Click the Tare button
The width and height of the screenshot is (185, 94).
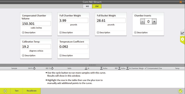(x=17, y=91)
